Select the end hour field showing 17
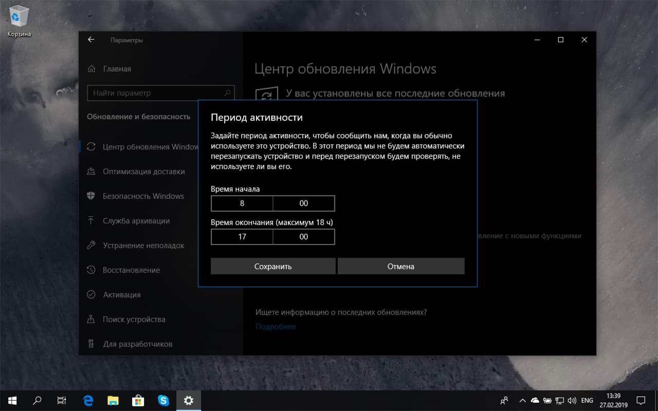This screenshot has width=658, height=411. pos(242,237)
